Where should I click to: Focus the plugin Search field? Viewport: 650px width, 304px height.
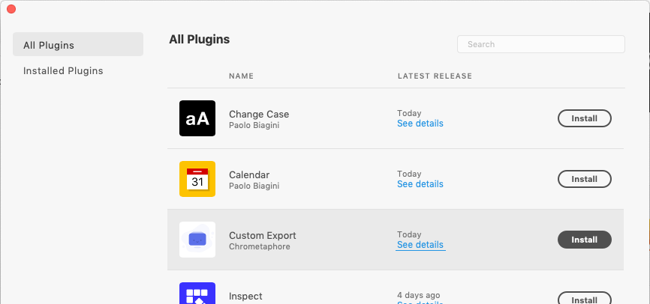click(x=541, y=44)
